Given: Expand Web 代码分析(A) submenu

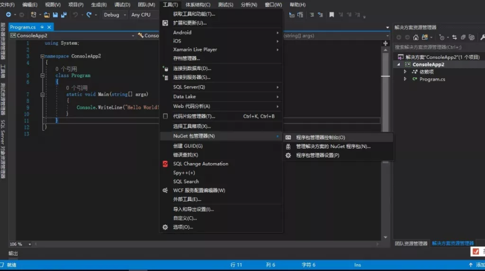Looking at the screenshot, I should (x=278, y=106).
